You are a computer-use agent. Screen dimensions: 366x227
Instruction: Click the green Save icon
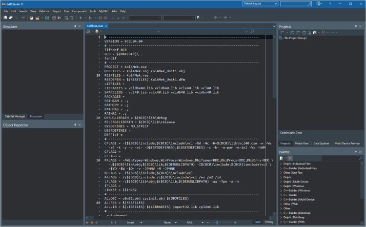[x=47, y=18]
